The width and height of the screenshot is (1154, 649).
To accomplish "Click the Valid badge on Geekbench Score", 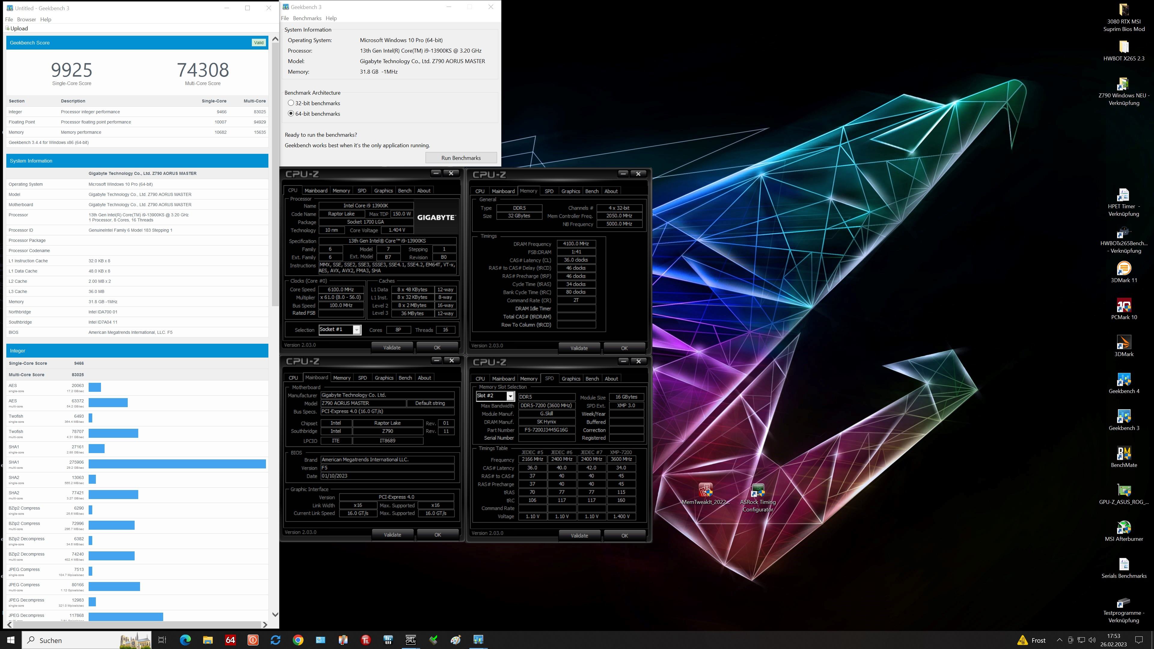I will [x=258, y=43].
